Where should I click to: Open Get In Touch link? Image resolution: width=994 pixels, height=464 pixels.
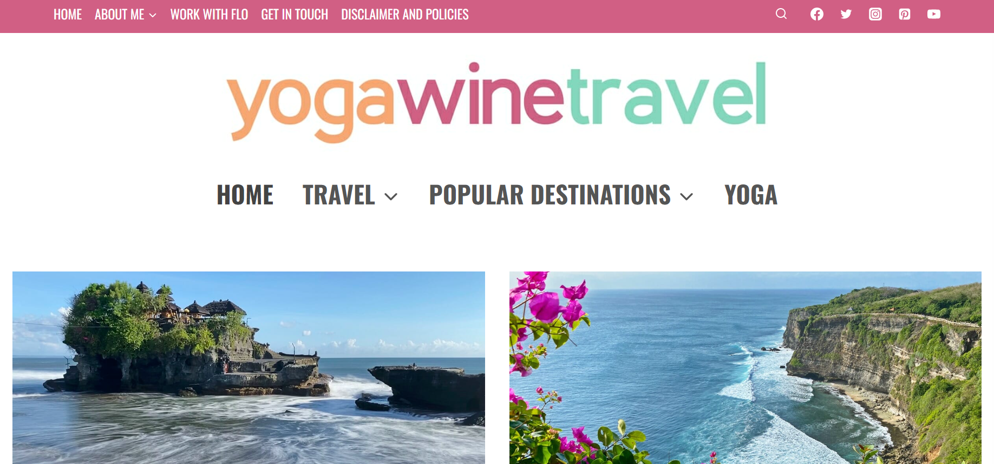click(x=295, y=15)
